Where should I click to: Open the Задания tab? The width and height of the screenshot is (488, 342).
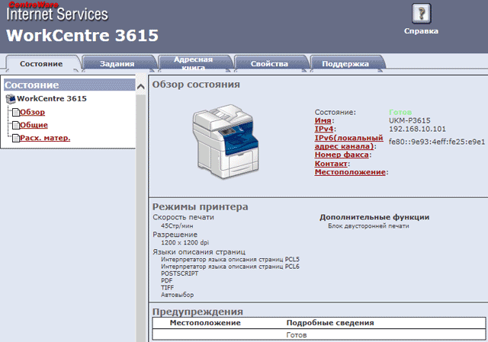pyautogui.click(x=117, y=64)
